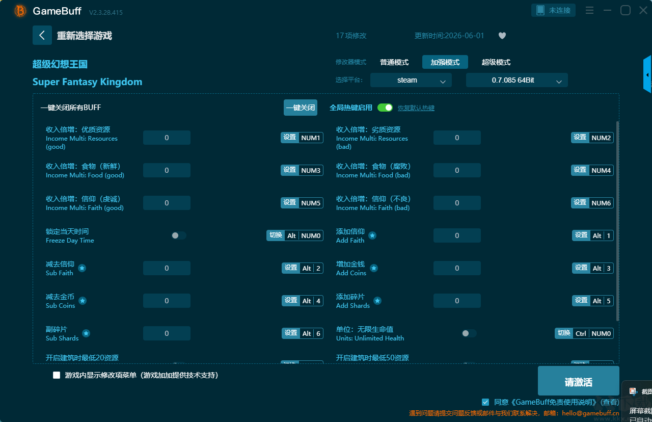Click the 恢复默认热键 link
652x422 pixels.
pyautogui.click(x=416, y=108)
